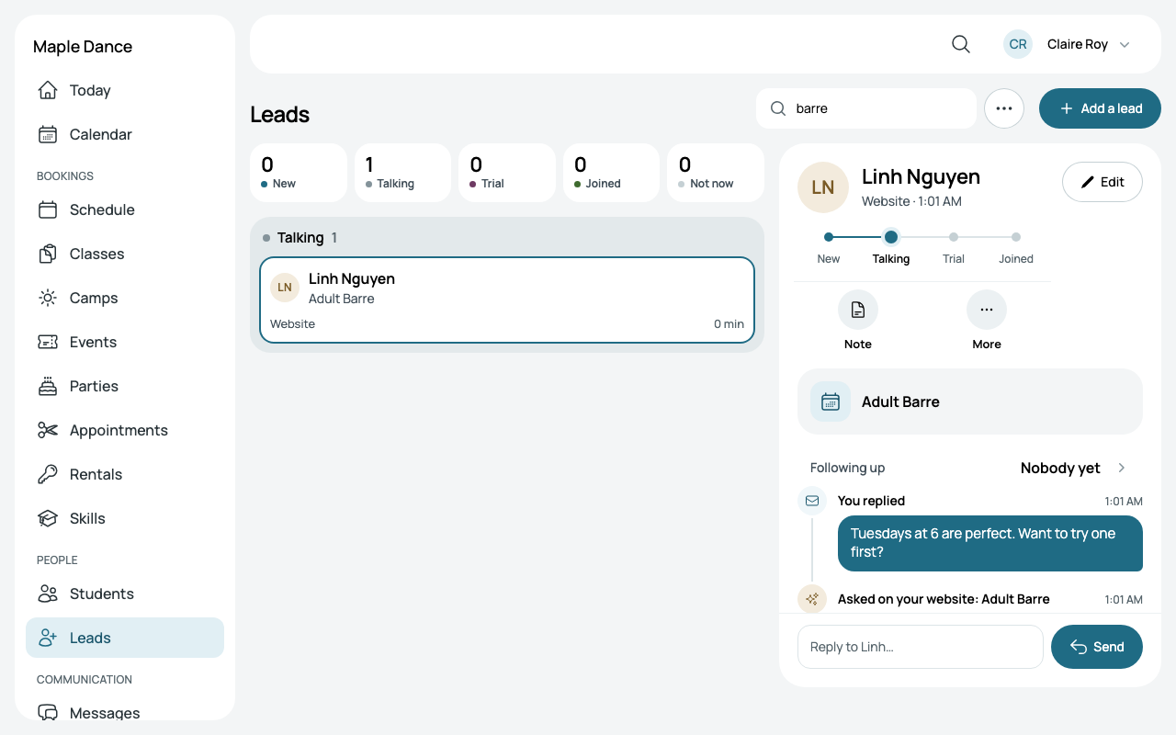The image size is (1176, 735).
Task: Open Following up Nobody yet chevron
Action: tap(1122, 468)
